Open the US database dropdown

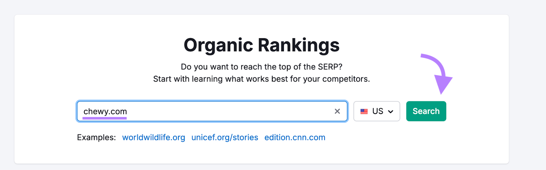tap(377, 111)
